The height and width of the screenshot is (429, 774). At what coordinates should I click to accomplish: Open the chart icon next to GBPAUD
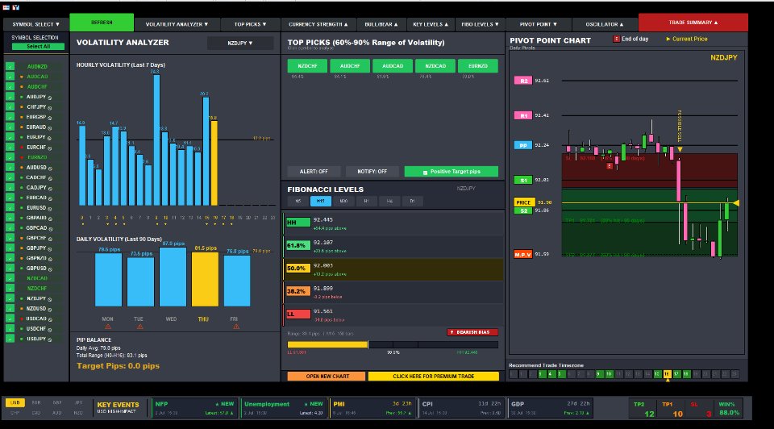point(50,219)
